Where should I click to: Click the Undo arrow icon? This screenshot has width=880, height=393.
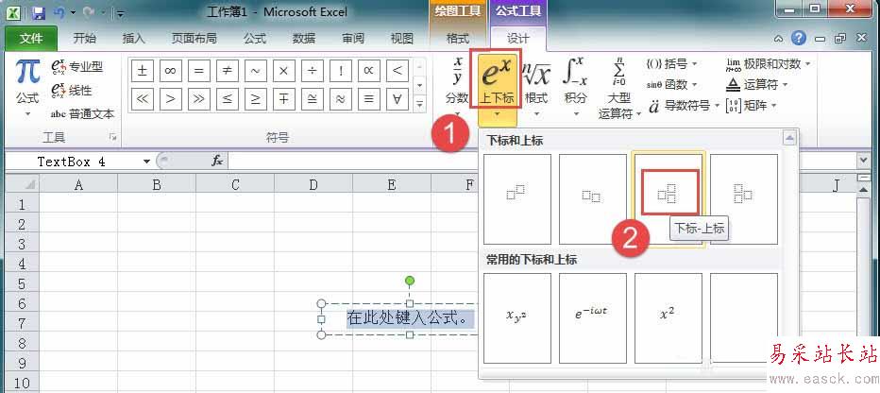[59, 11]
